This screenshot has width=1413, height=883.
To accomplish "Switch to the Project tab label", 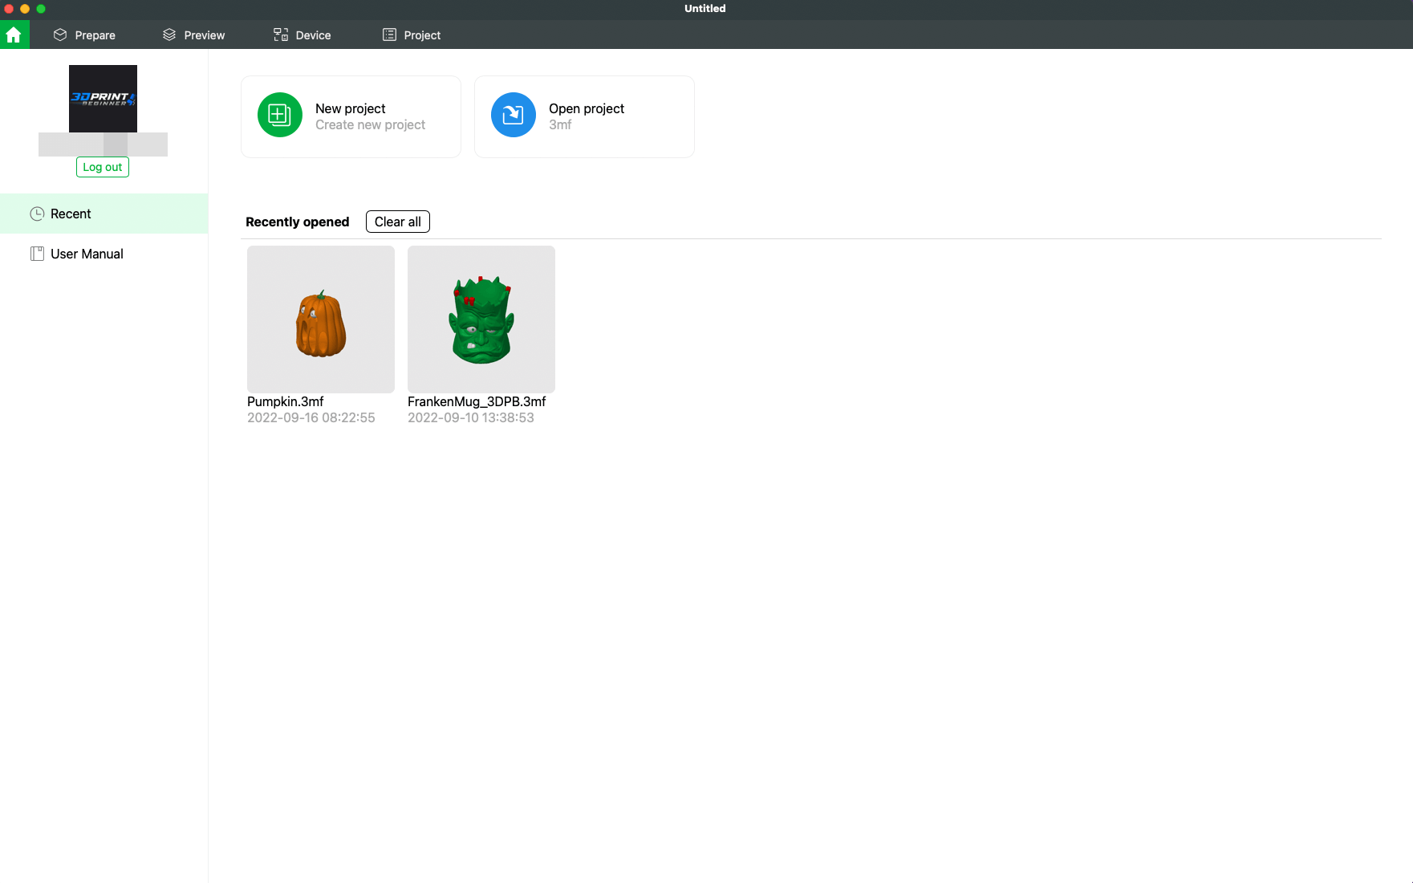I will pos(422,35).
